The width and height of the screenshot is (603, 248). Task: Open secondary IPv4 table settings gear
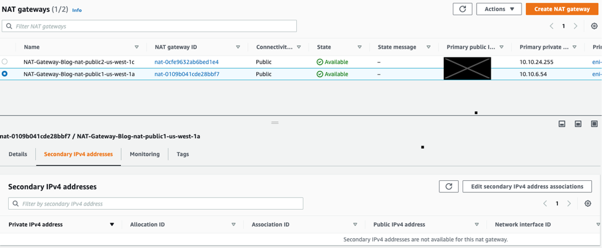tap(588, 204)
